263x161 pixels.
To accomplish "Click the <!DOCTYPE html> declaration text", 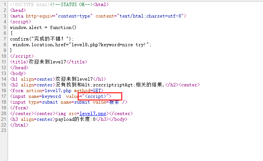I will (30, 5).
